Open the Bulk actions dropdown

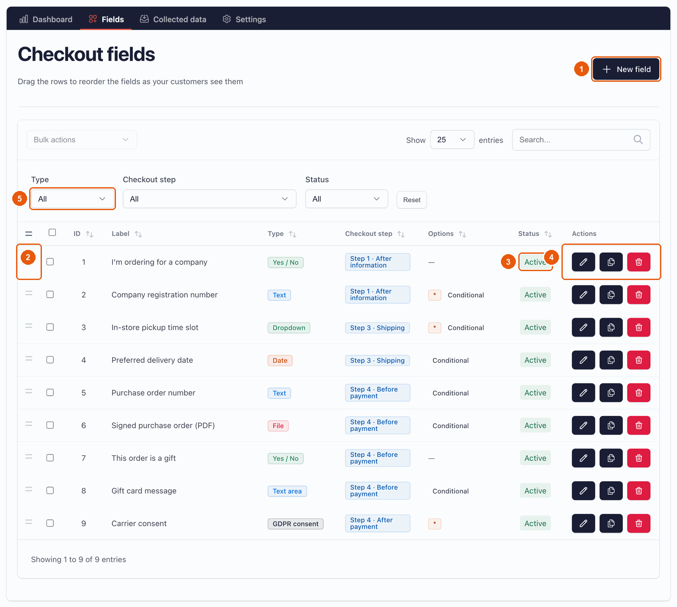pyautogui.click(x=82, y=140)
